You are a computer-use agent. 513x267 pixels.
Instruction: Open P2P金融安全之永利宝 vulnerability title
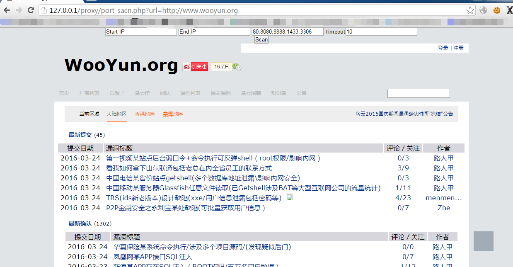[186, 208]
